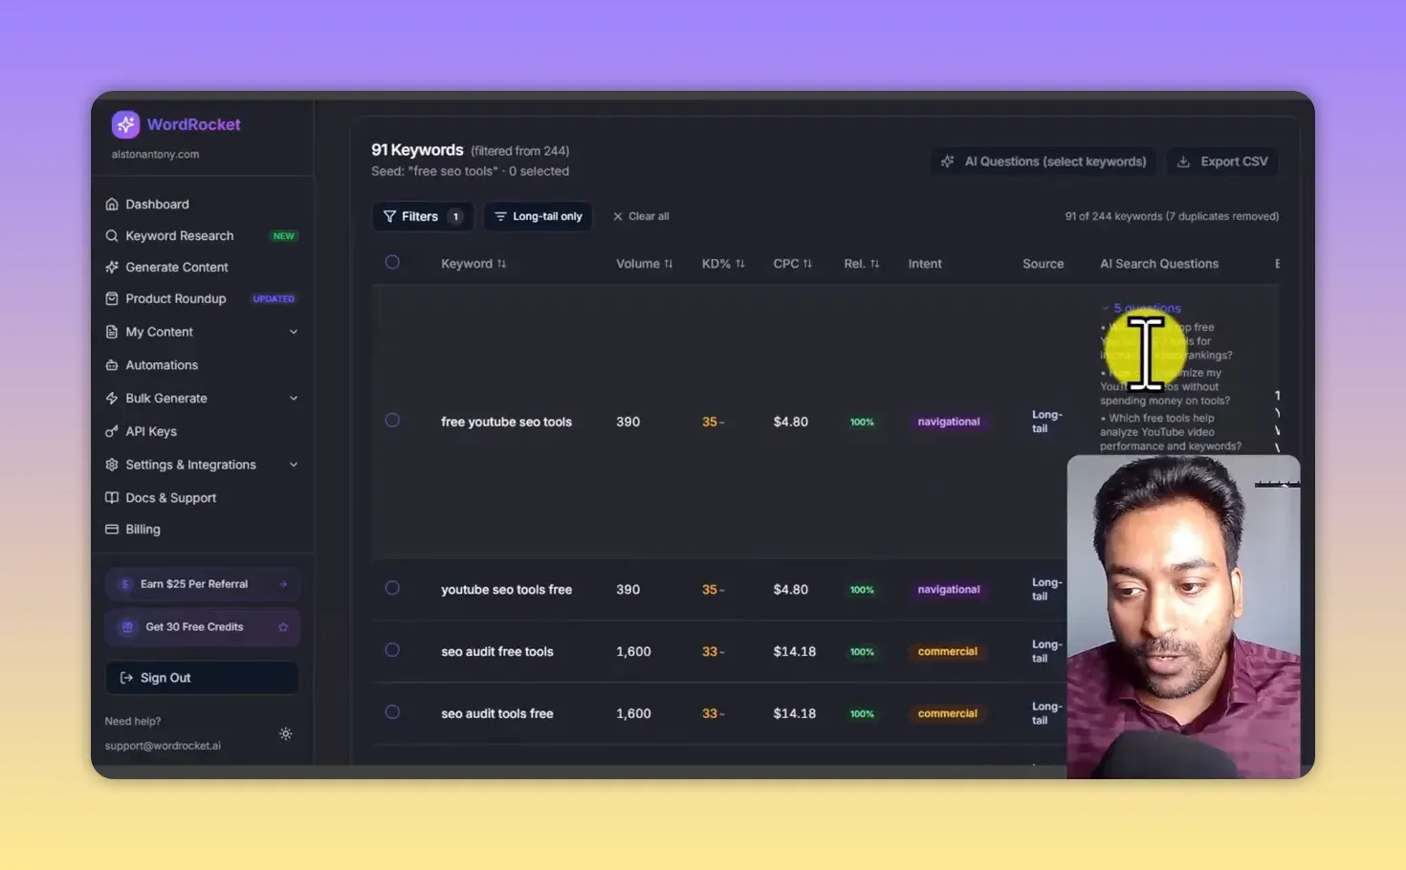Click the $14.18 CPC for seo audit free tools
This screenshot has width=1406, height=870.
pos(795,652)
